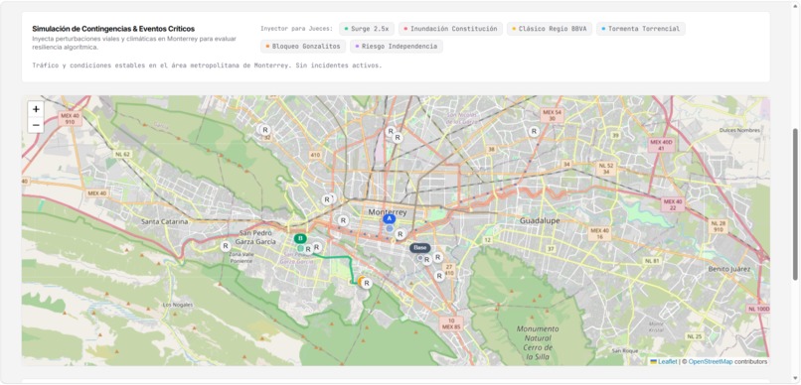This screenshot has width=801, height=385.
Task: Click the R marker near the NL 410 sign at the top left
Action: (265, 130)
